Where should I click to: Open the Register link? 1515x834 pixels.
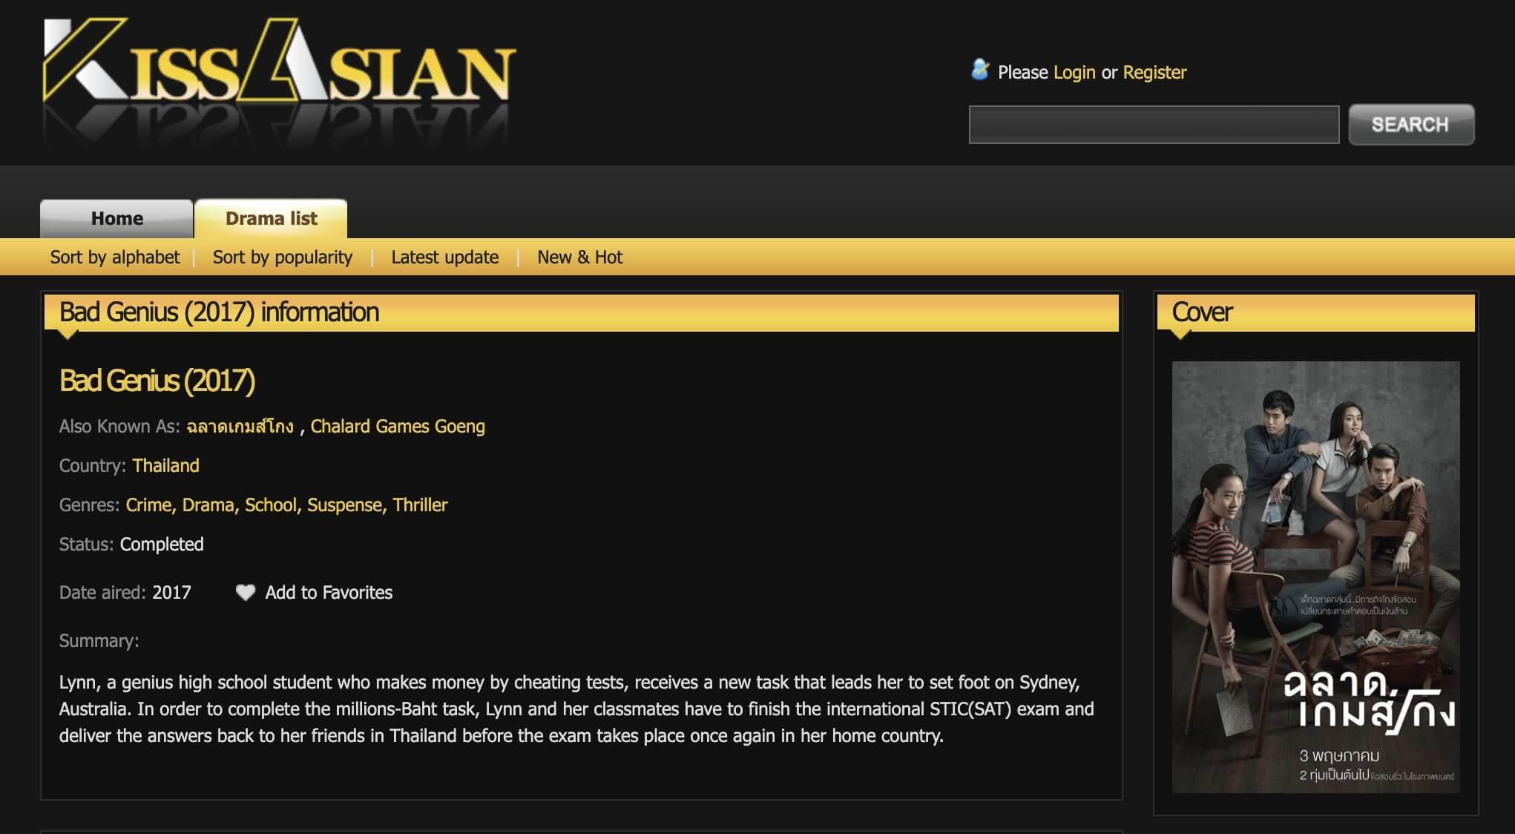(x=1154, y=72)
